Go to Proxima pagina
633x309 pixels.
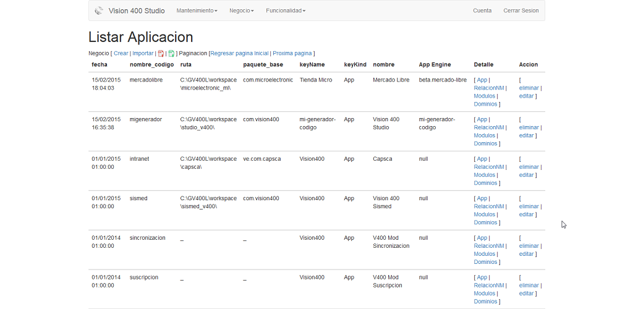pos(292,54)
